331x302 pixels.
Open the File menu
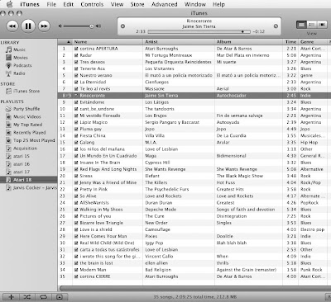coord(51,4)
